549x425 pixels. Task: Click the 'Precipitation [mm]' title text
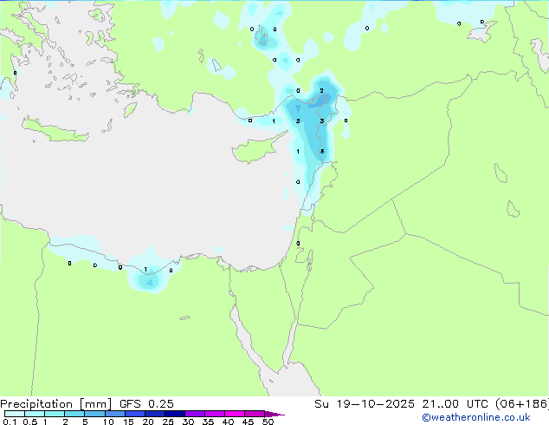click(56, 404)
